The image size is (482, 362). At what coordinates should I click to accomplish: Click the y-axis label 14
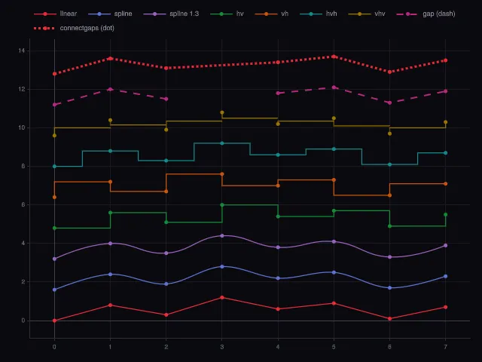pos(21,51)
